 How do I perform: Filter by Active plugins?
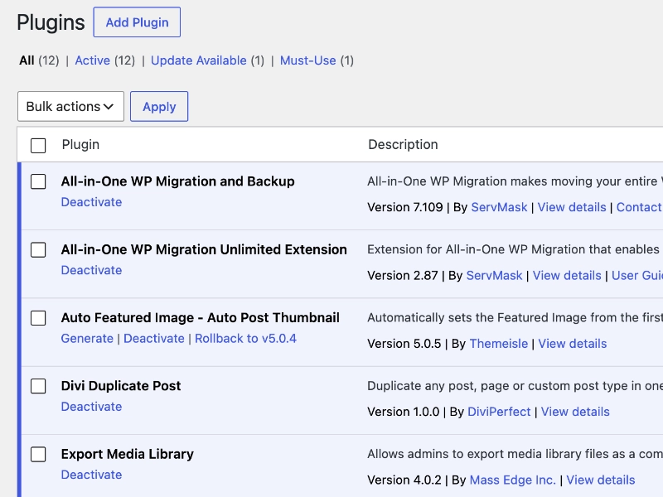coord(93,60)
